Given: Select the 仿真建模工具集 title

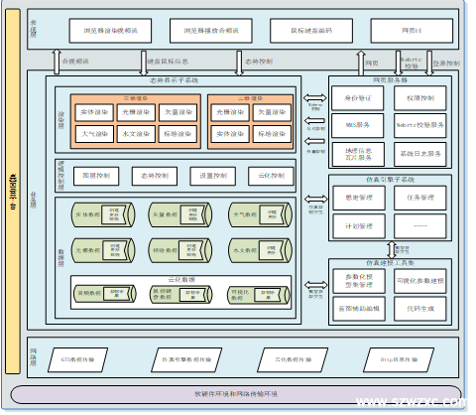Looking at the screenshot, I should tap(390, 263).
